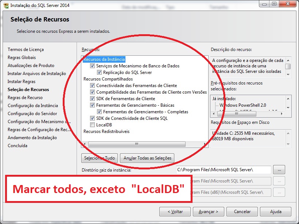Toggle Conectividade das Ferramentas de Cliente checkbox
The image size is (299, 224).
92,86
